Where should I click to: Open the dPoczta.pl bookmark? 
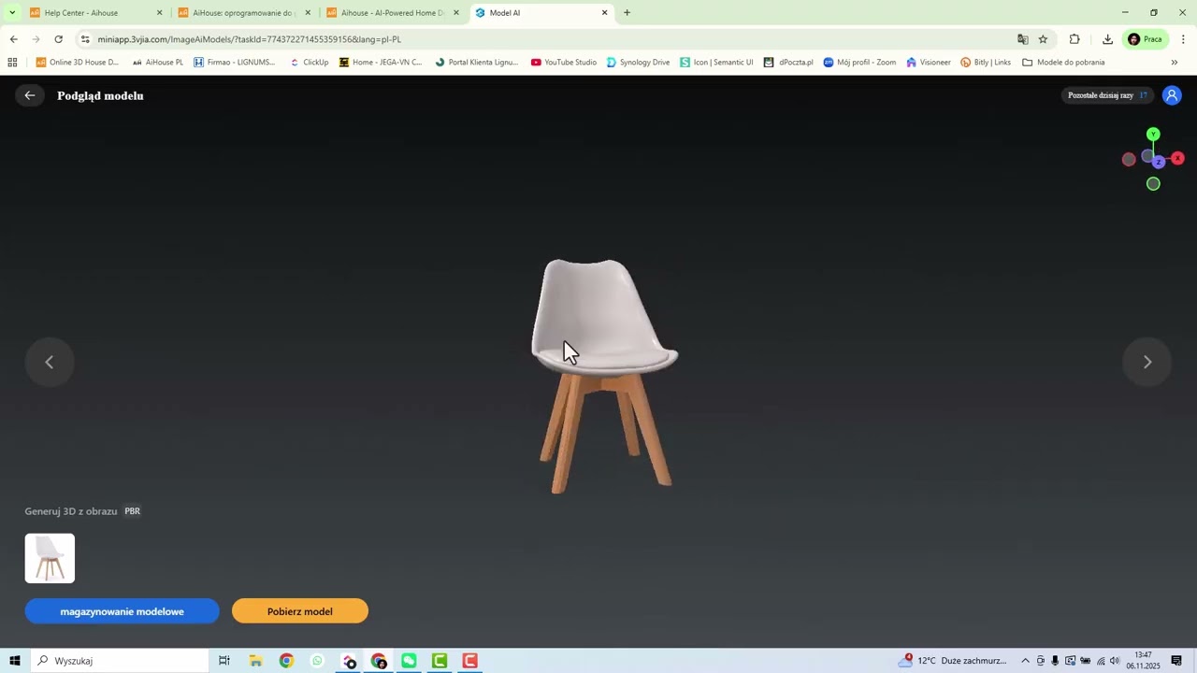[x=787, y=63]
